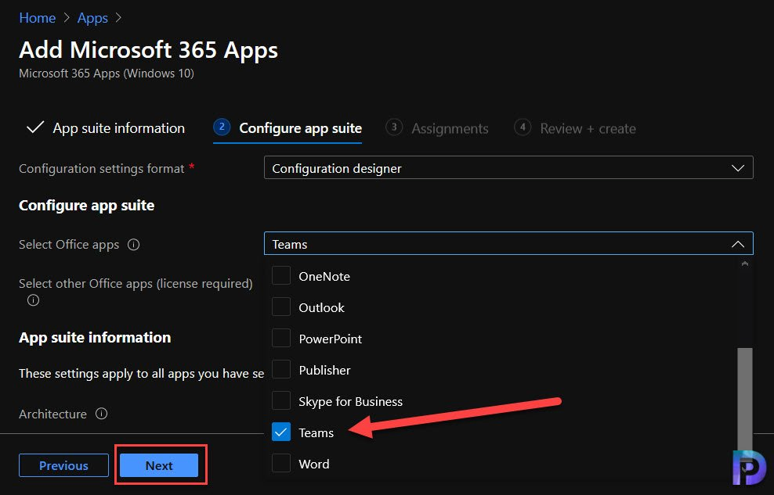Check the OneNote checkbox

pos(281,276)
